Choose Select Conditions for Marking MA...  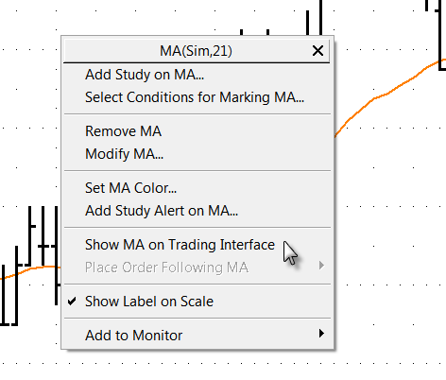click(x=195, y=97)
